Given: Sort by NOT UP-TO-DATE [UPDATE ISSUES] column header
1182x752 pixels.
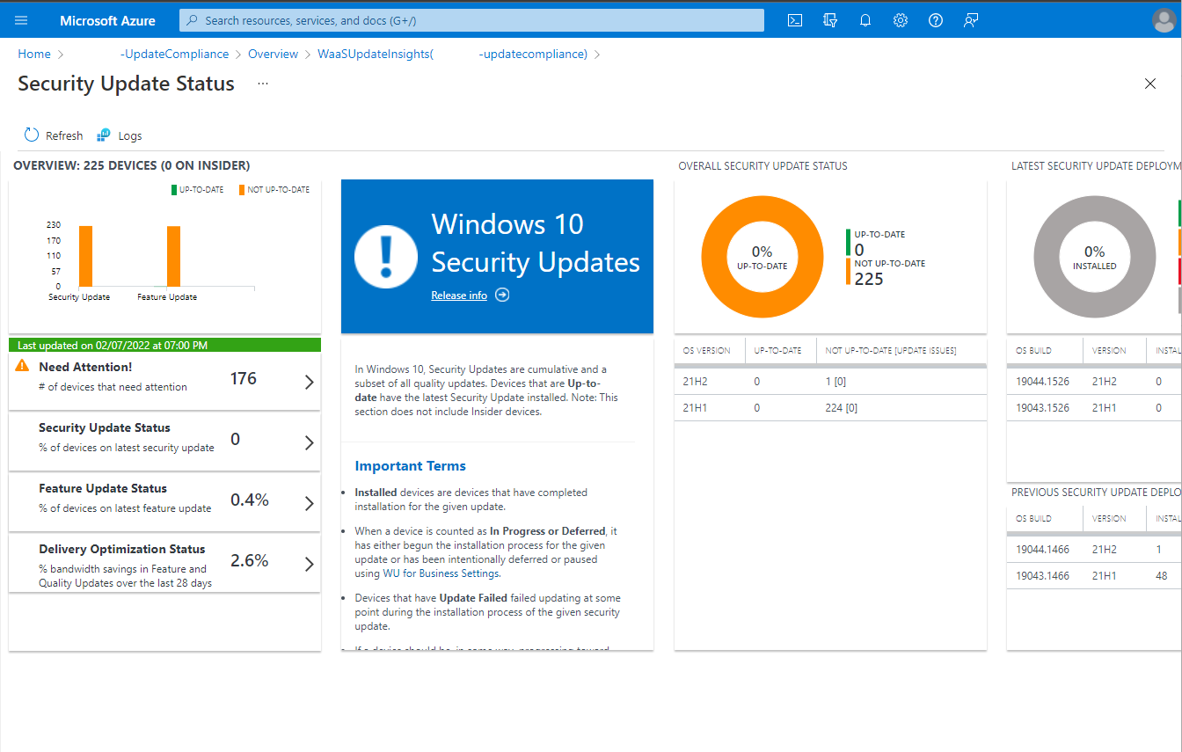Looking at the screenshot, I should [891, 350].
